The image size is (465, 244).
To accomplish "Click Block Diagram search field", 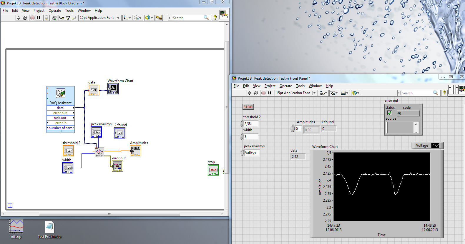I will [189, 18].
